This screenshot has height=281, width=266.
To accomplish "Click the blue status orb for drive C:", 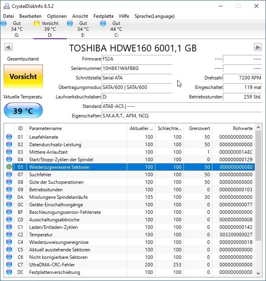I will click(x=103, y=23).
